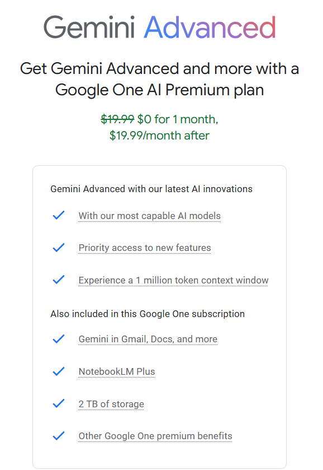
Task: Click the checkmark beside most capable AI models
Action: (x=58, y=216)
